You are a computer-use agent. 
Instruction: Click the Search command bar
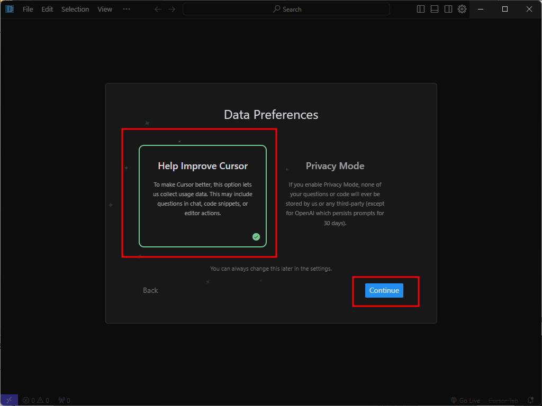pos(286,10)
